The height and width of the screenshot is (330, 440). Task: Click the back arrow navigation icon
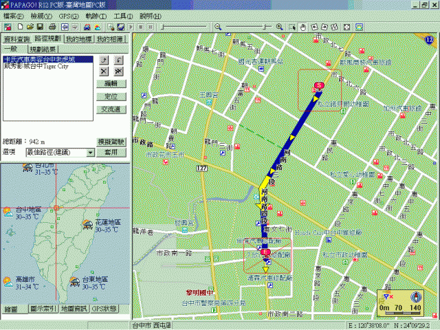[65, 27]
